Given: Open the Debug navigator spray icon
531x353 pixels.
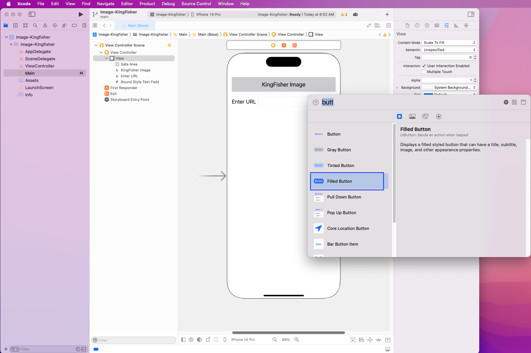Looking at the screenshot, I should point(65,26).
